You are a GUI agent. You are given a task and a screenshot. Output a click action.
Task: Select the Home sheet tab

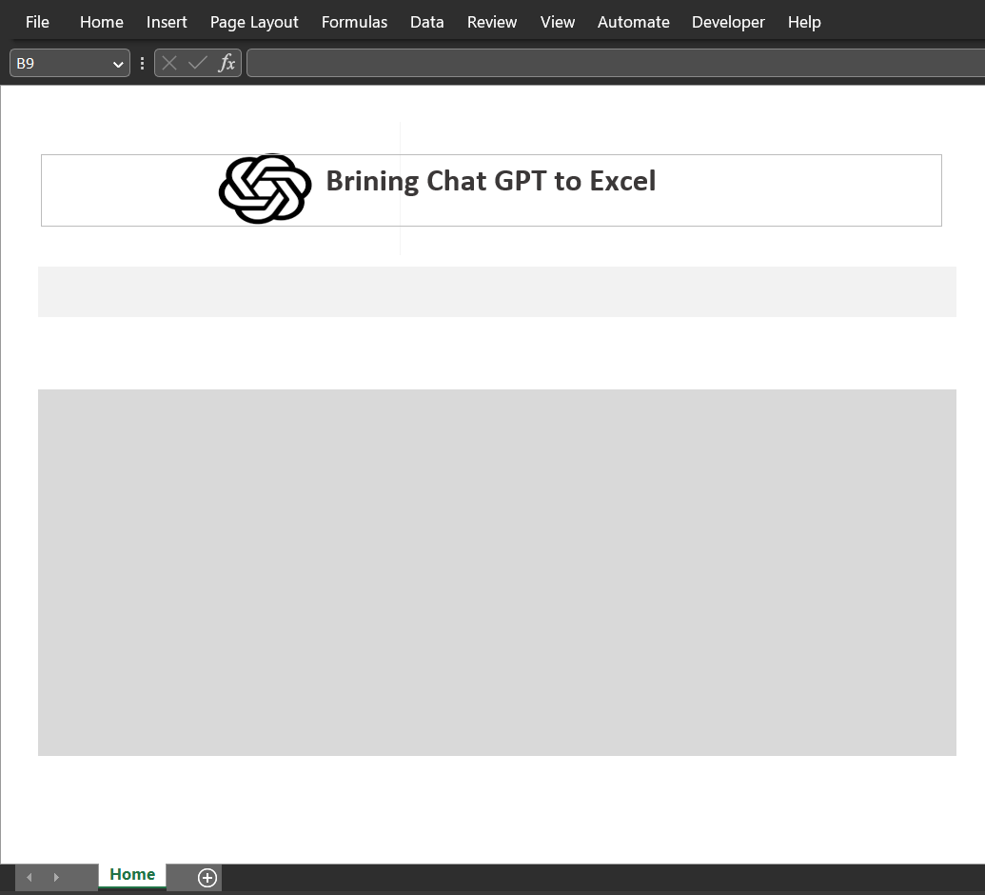click(x=132, y=874)
